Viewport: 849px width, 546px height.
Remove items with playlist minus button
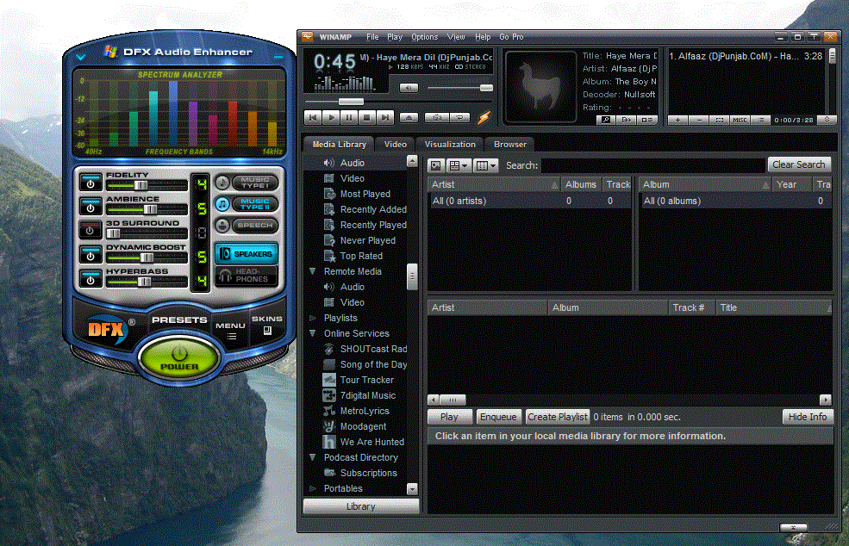coord(698,120)
